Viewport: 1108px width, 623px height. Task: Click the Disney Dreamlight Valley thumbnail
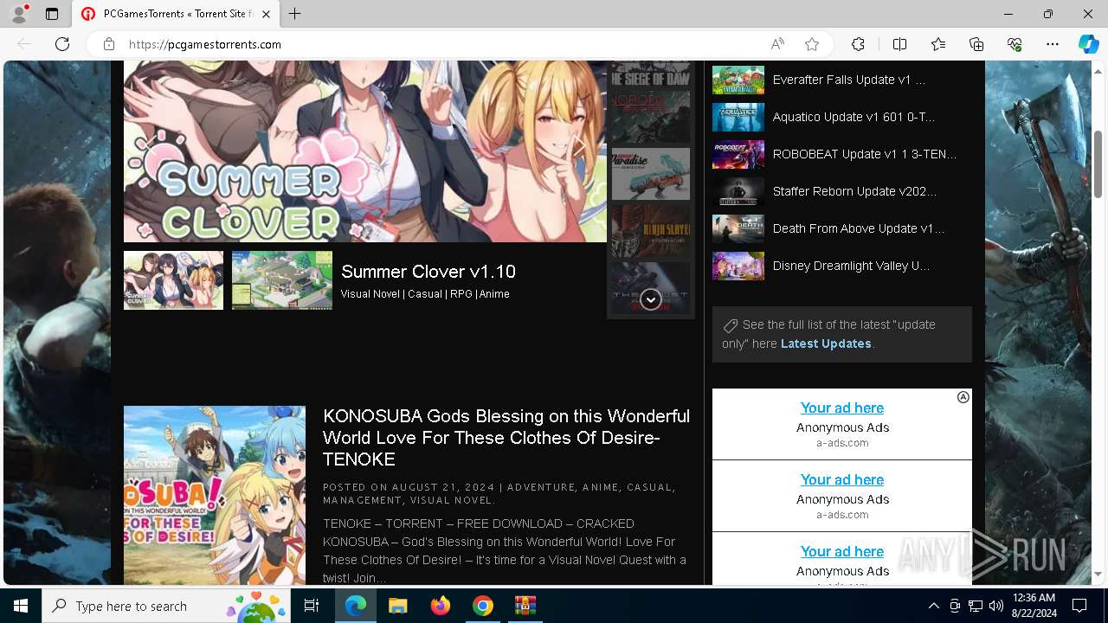point(738,266)
